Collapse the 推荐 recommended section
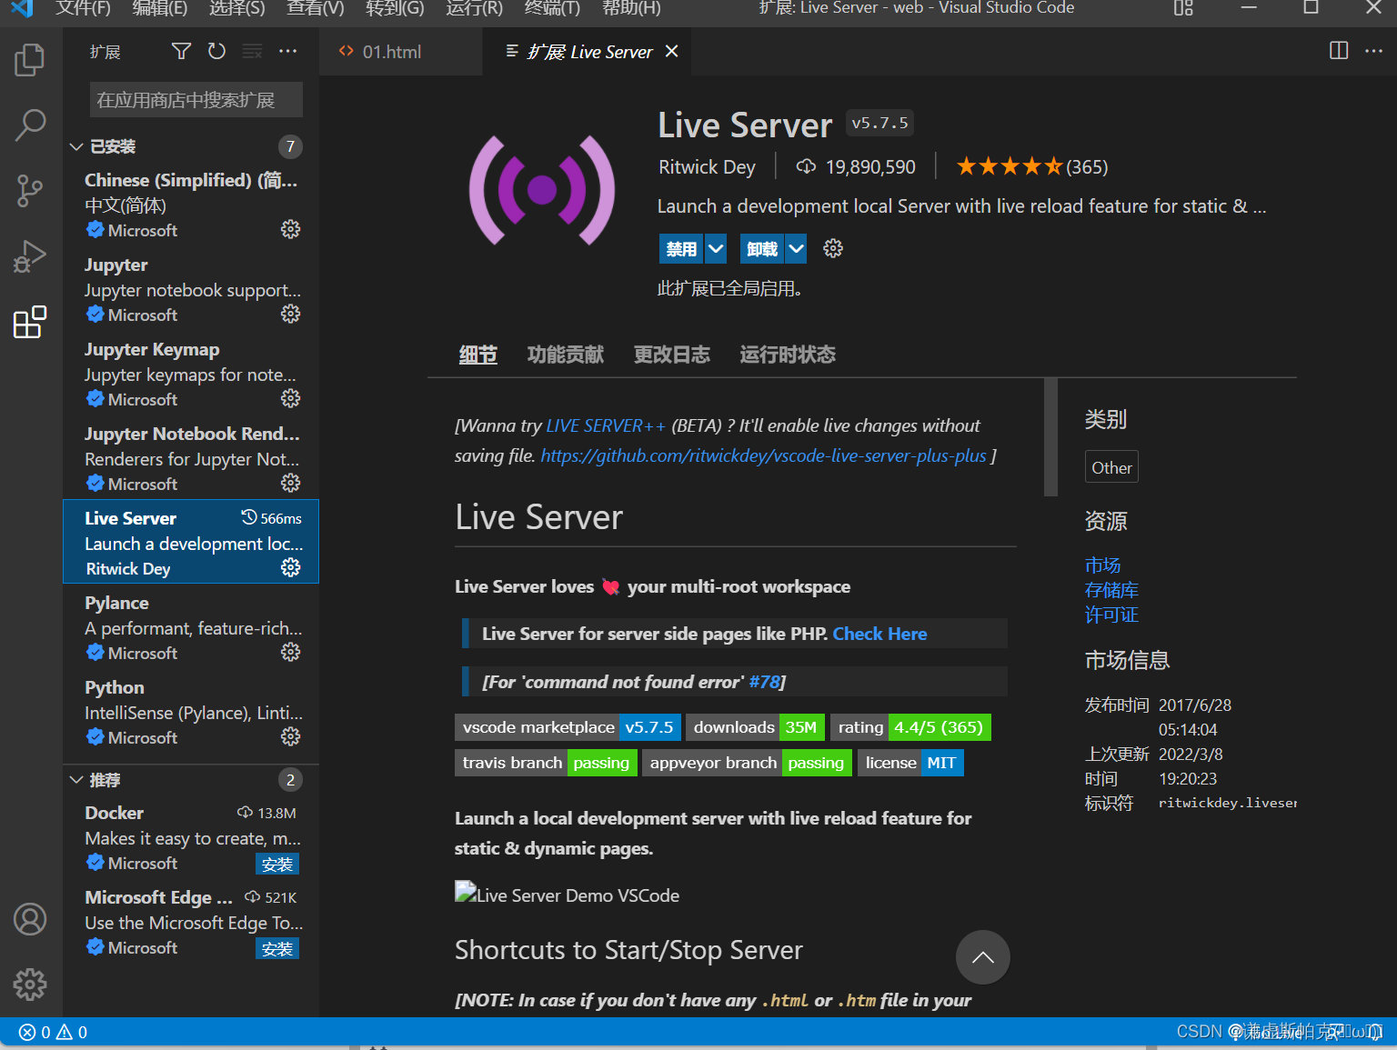Image resolution: width=1397 pixels, height=1050 pixels. click(76, 780)
